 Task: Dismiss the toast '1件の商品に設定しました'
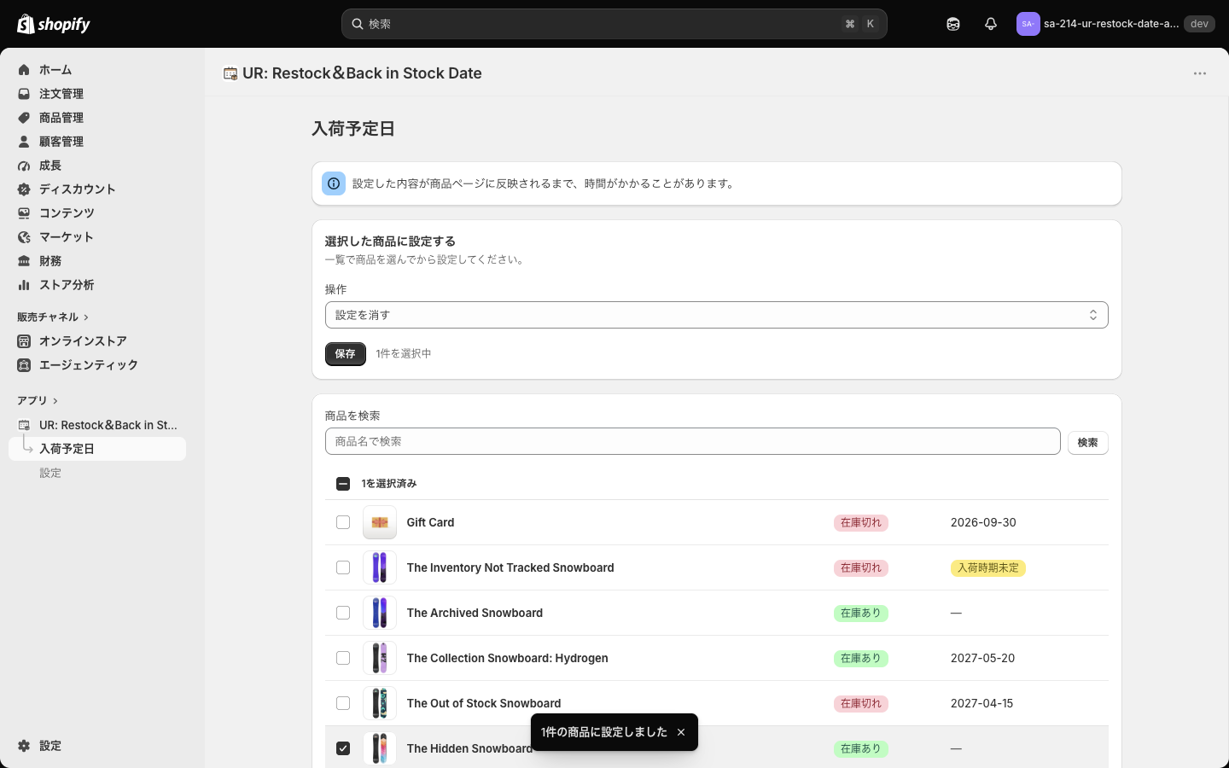681,732
